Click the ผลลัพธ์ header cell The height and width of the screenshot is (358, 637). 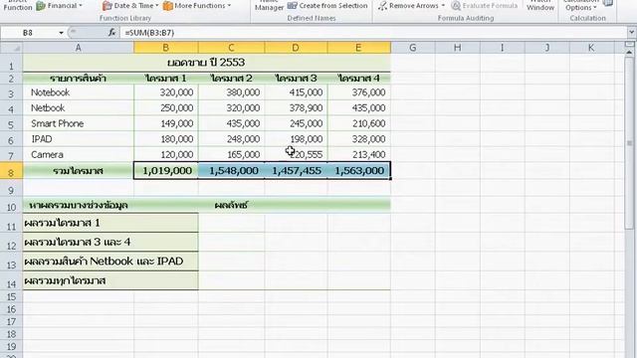click(231, 206)
